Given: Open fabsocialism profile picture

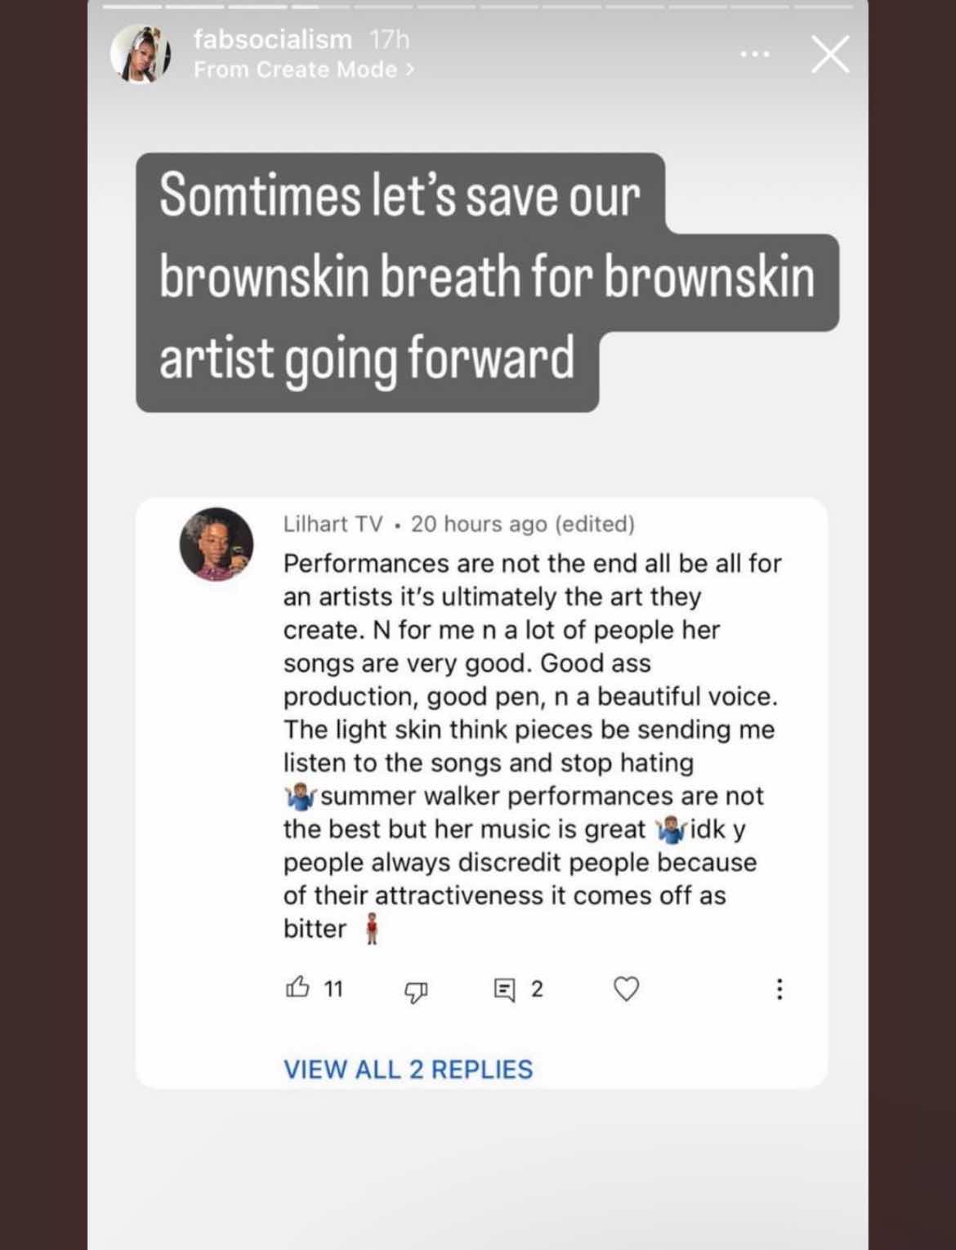Looking at the screenshot, I should coord(140,54).
